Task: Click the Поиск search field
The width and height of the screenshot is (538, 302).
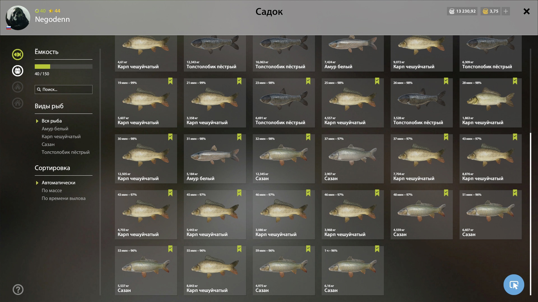Action: tap(64, 89)
